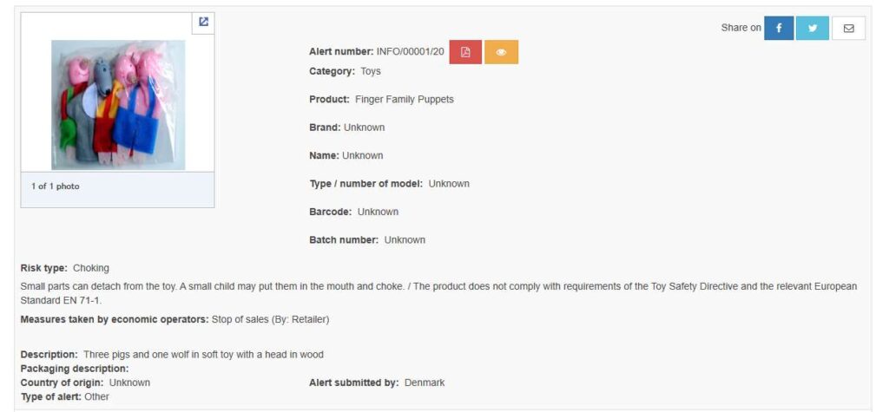Share the alert on Facebook
Screen dimensions: 889x412
pyautogui.click(x=779, y=28)
